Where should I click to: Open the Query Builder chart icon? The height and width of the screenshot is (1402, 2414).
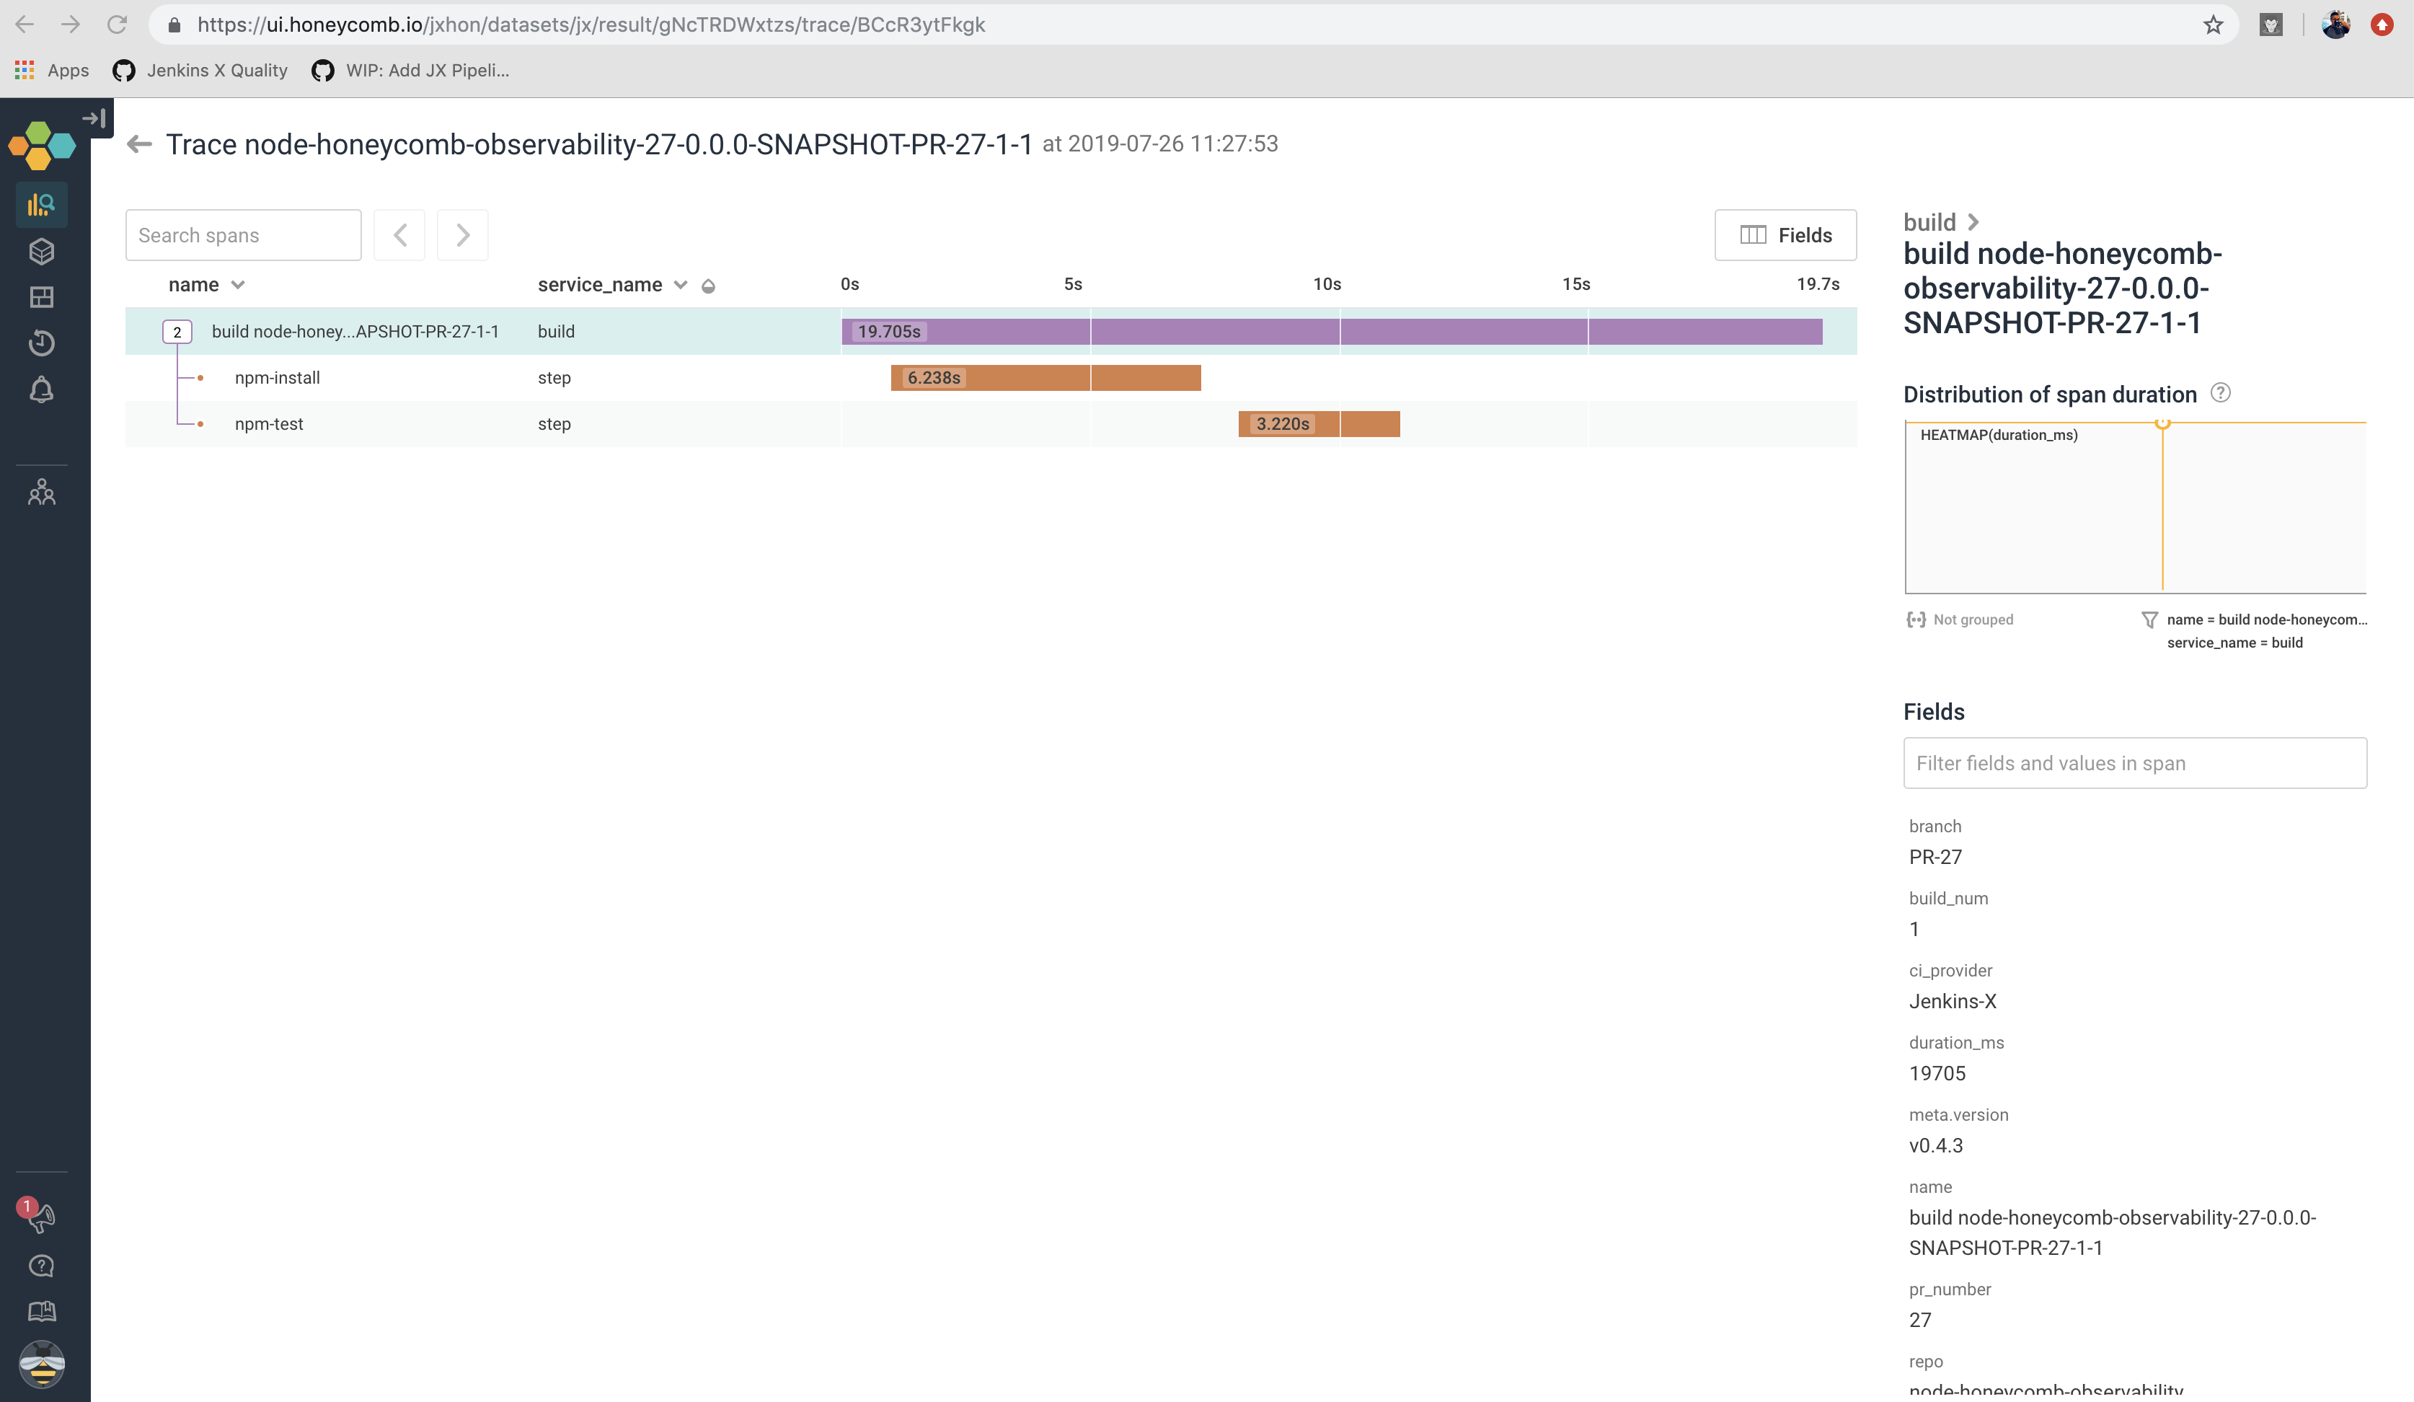(x=42, y=204)
